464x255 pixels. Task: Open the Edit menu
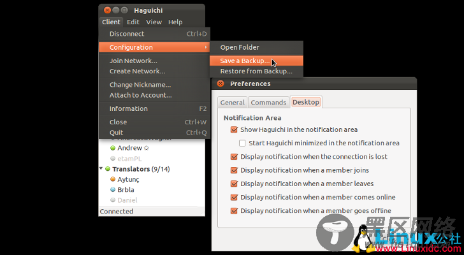point(133,22)
